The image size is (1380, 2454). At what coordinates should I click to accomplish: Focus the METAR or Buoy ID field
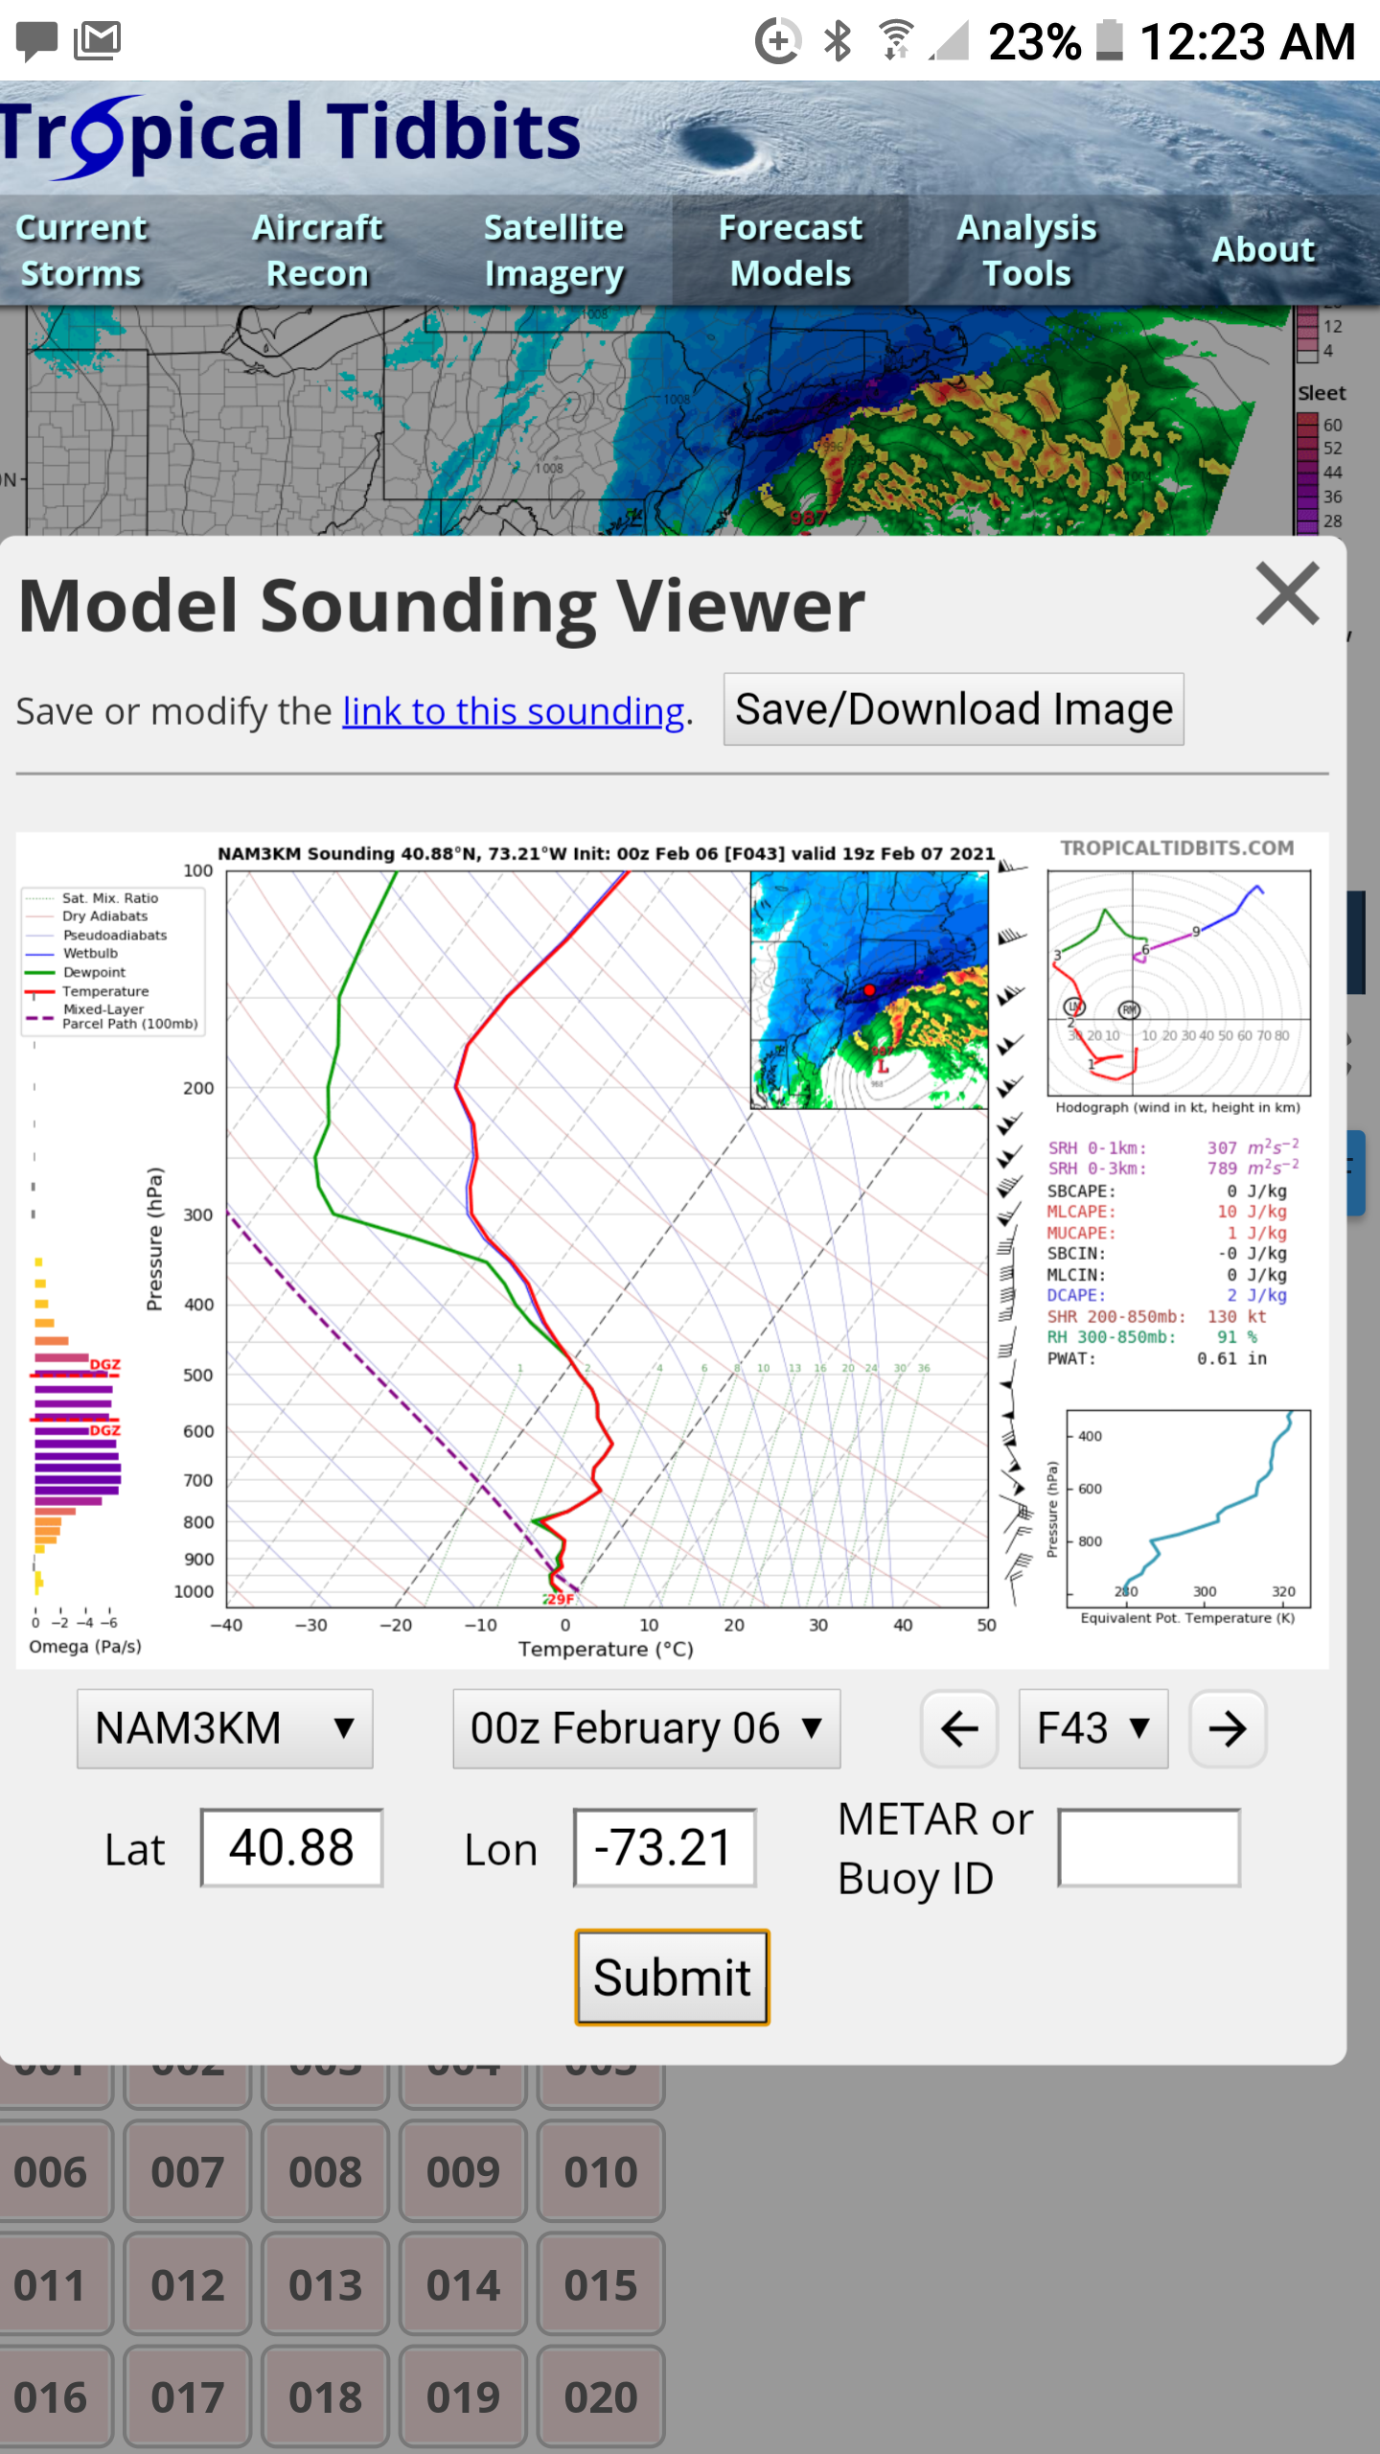tap(1149, 1847)
